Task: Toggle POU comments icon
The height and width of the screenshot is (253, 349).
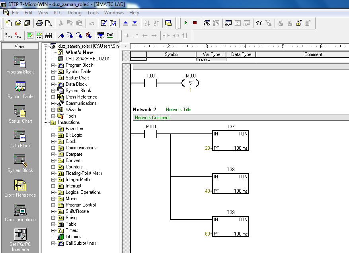Action: pos(30,35)
